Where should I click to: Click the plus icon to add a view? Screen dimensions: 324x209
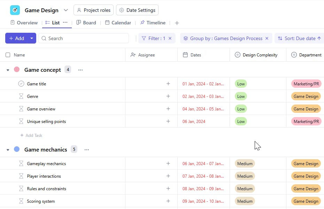(x=177, y=23)
